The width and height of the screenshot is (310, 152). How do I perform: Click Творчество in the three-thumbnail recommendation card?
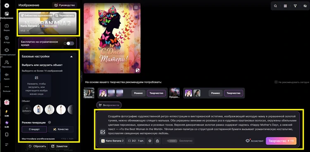(156, 93)
